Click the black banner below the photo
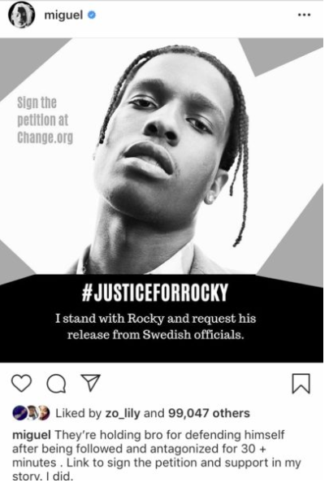329x487 pixels. (162, 319)
